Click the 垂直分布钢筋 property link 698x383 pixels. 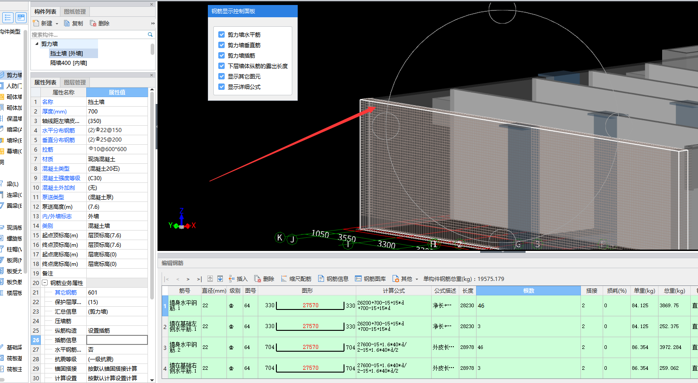pos(59,140)
